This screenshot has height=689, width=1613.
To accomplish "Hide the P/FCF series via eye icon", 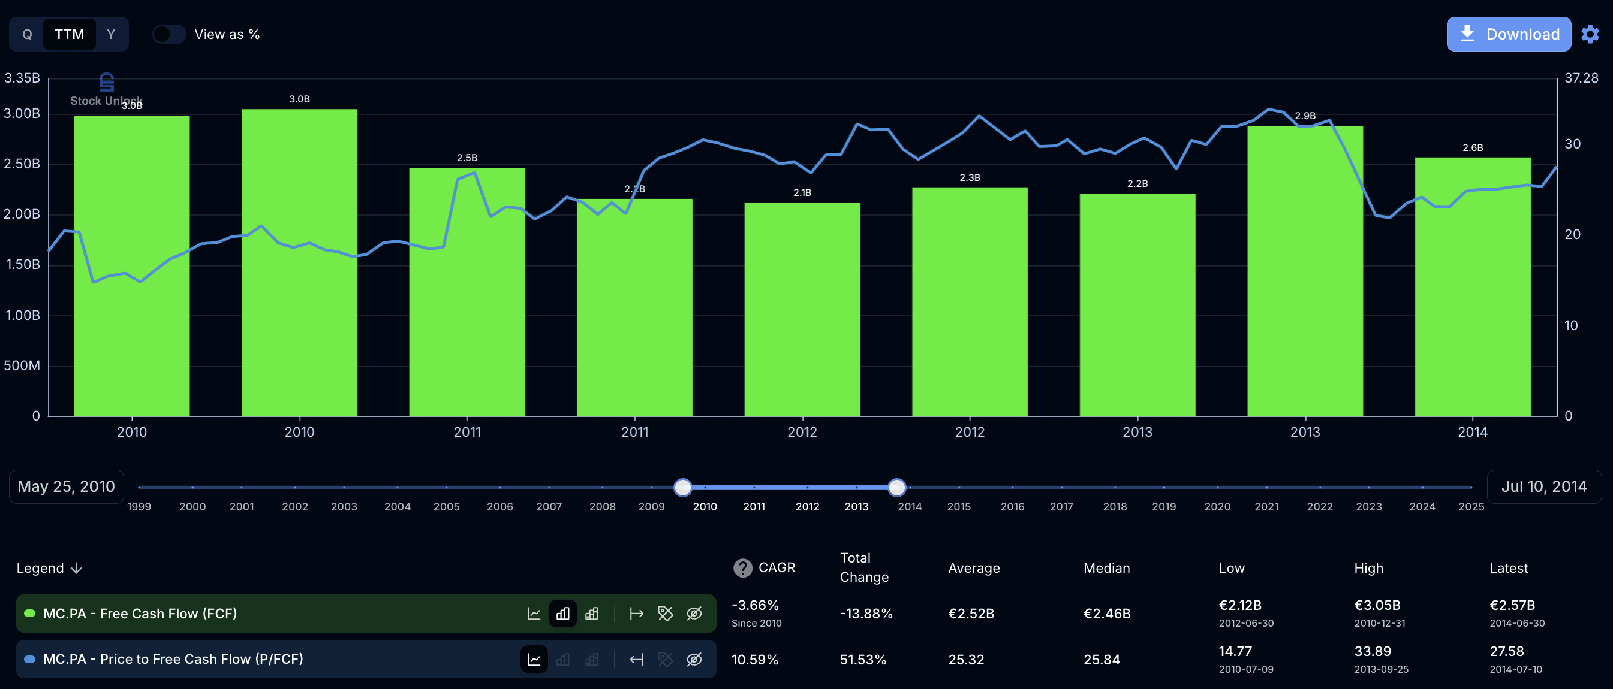I will pyautogui.click(x=694, y=659).
